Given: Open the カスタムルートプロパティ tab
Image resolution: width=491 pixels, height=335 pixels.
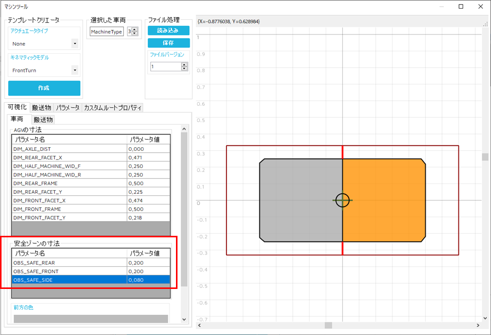Looking at the screenshot, I should pyautogui.click(x=113, y=108).
